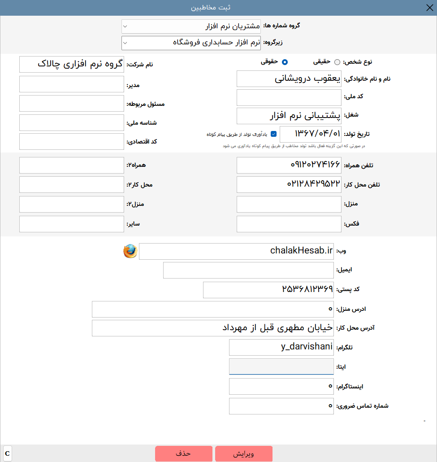This screenshot has width=437, height=462.
Task: Click the Firefox browser icon beside web field
Action: click(130, 251)
